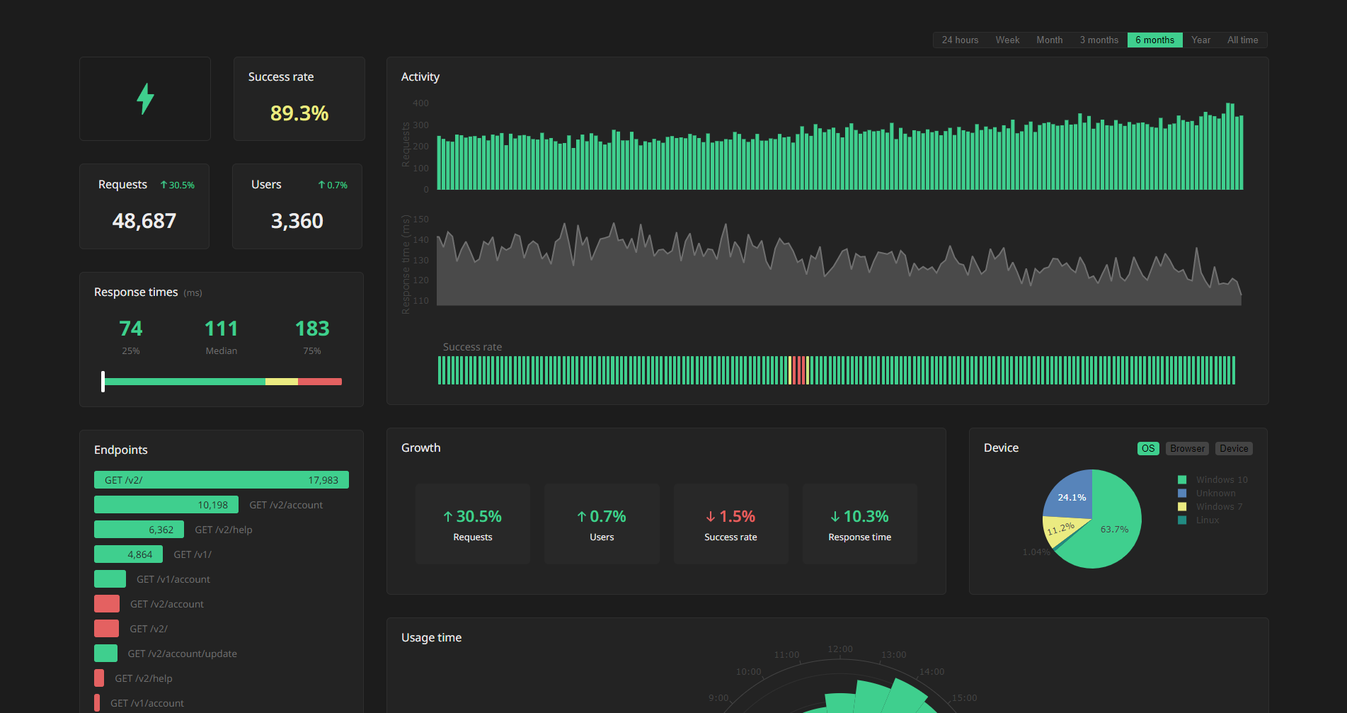Select the 24 hours time range
Viewport: 1347px width, 713px height.
960,40
